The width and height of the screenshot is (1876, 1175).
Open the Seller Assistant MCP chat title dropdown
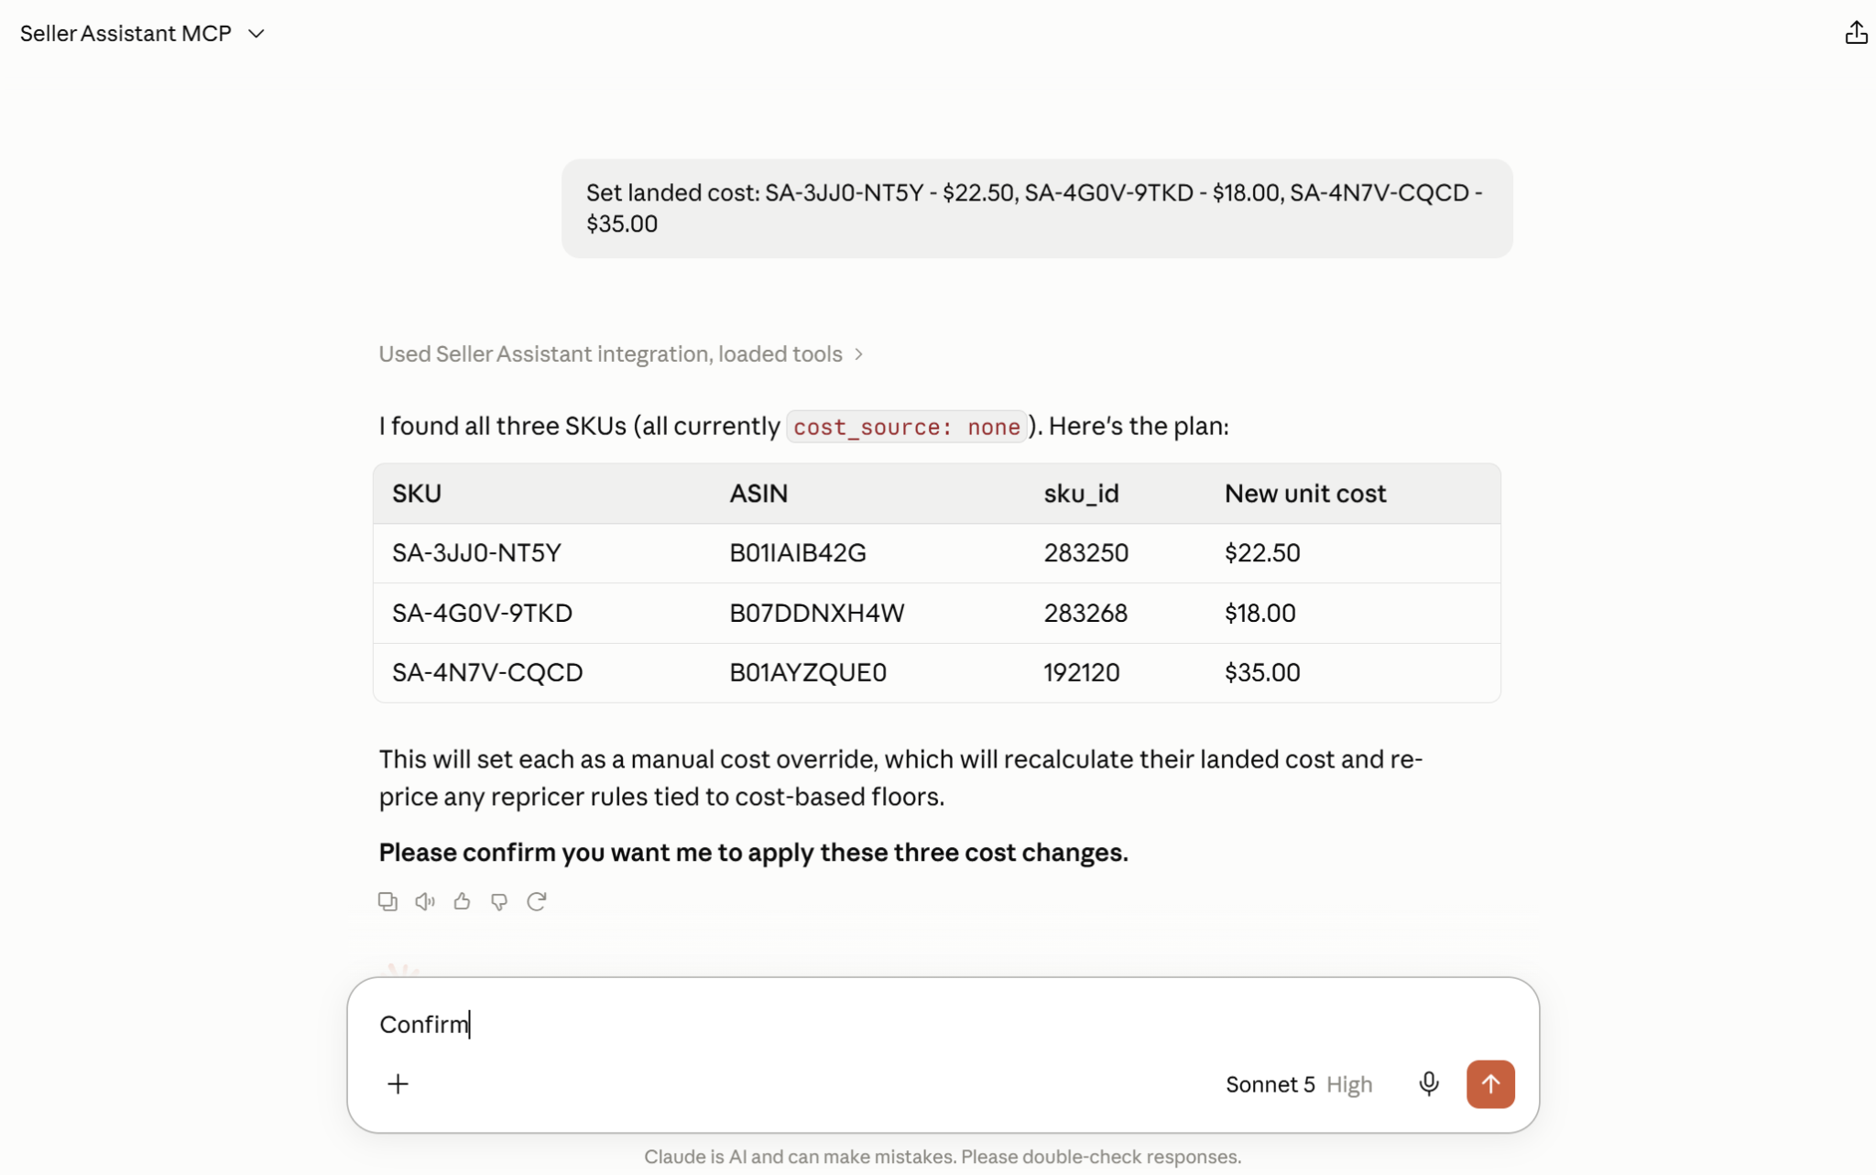[142, 33]
